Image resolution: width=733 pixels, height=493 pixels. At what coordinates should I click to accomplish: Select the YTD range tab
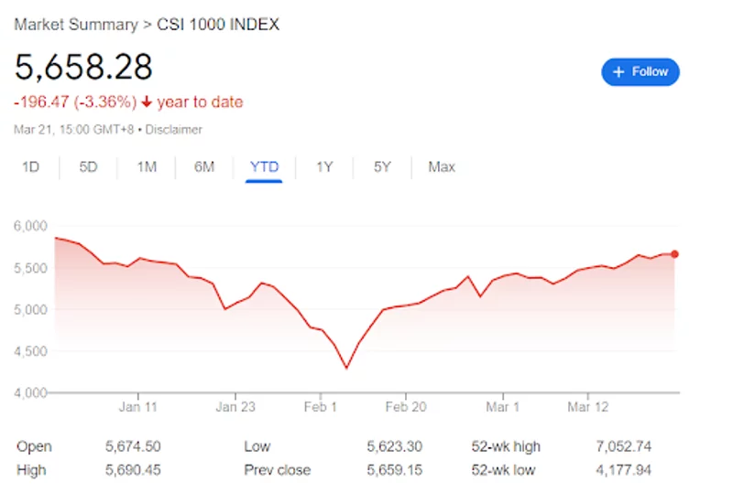(x=264, y=166)
